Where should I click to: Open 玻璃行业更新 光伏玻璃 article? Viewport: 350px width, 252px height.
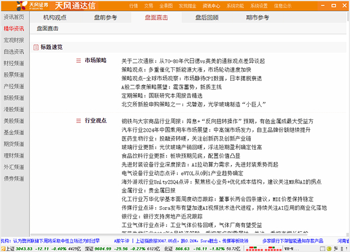191,147
